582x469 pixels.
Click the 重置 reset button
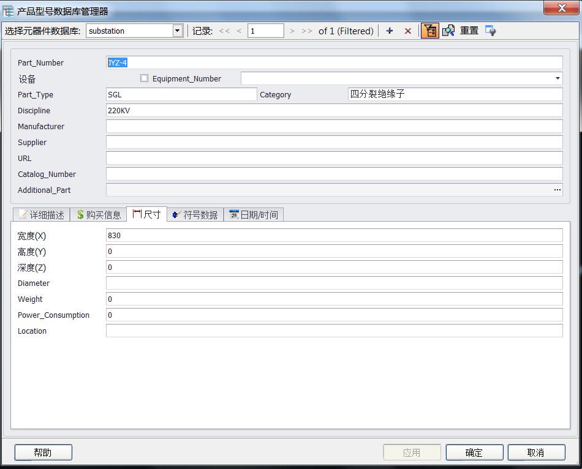click(x=469, y=31)
